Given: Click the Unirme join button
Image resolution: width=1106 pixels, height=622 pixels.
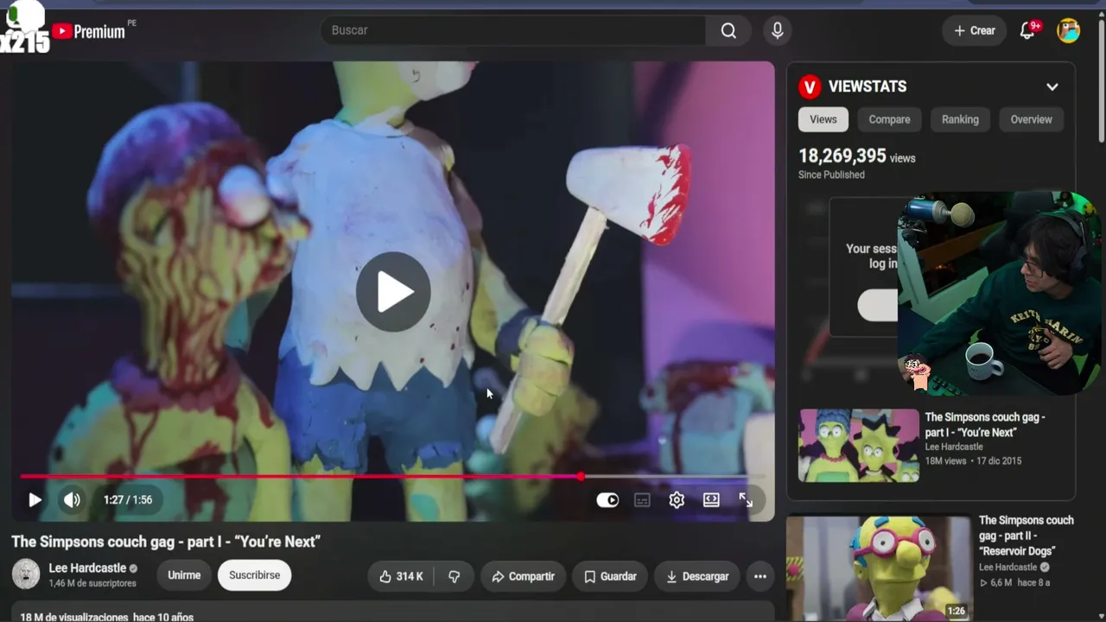Looking at the screenshot, I should click(184, 575).
